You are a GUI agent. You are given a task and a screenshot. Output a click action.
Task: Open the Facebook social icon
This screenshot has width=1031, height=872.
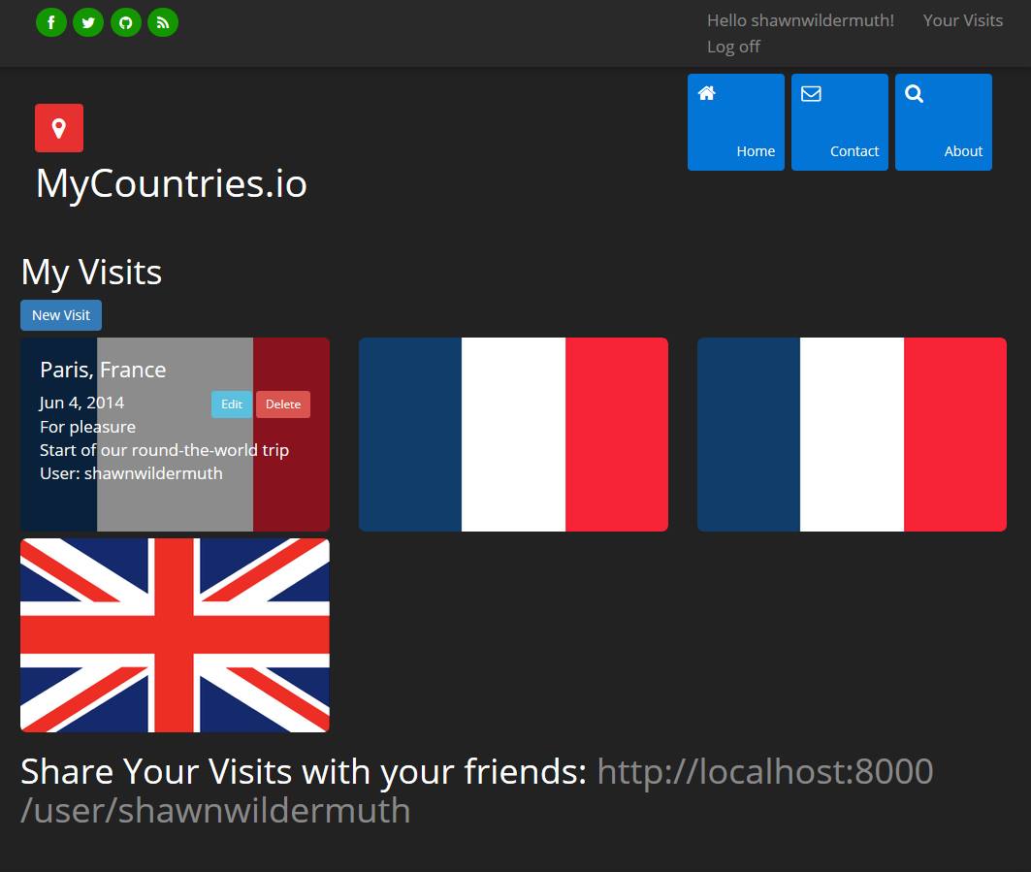(51, 22)
